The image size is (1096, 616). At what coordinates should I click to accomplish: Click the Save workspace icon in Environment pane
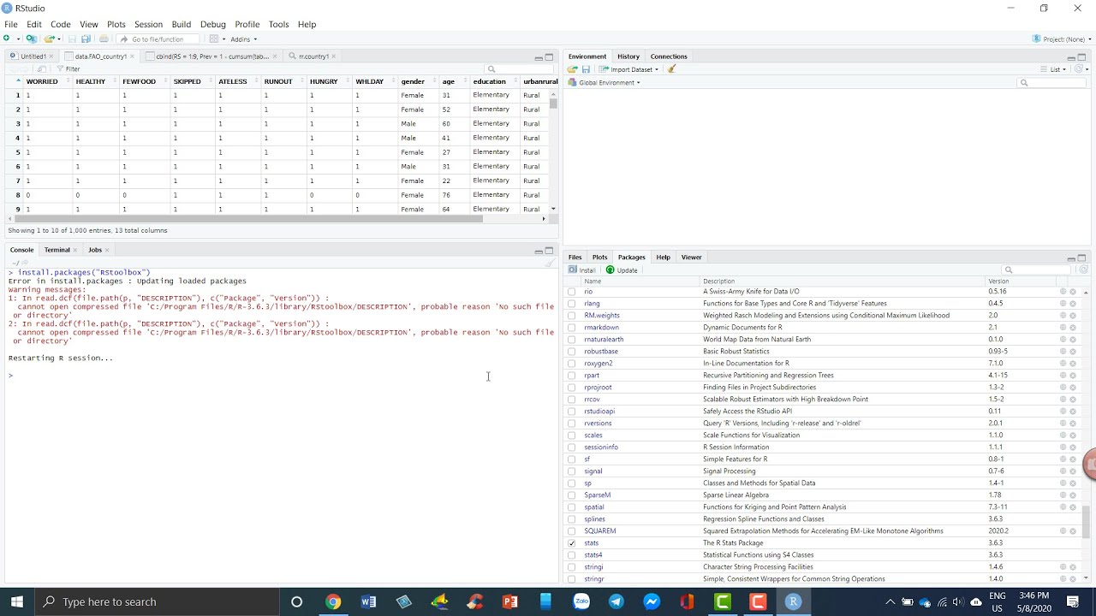(586, 69)
